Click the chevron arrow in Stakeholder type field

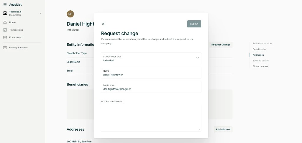tap(197, 58)
